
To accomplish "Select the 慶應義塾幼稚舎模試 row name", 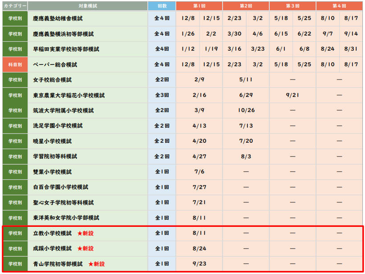I will 58,19.
